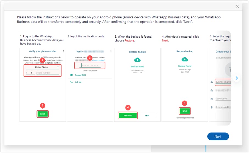Click the Call me option

(x=78, y=82)
